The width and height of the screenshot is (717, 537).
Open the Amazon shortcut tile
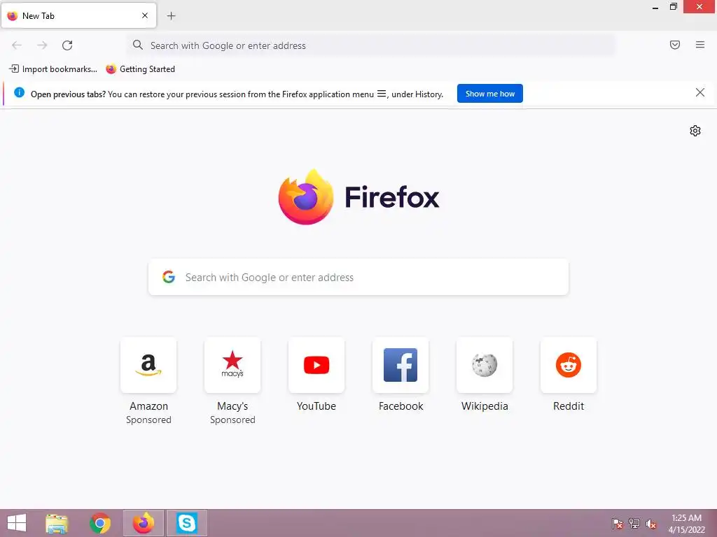click(148, 365)
